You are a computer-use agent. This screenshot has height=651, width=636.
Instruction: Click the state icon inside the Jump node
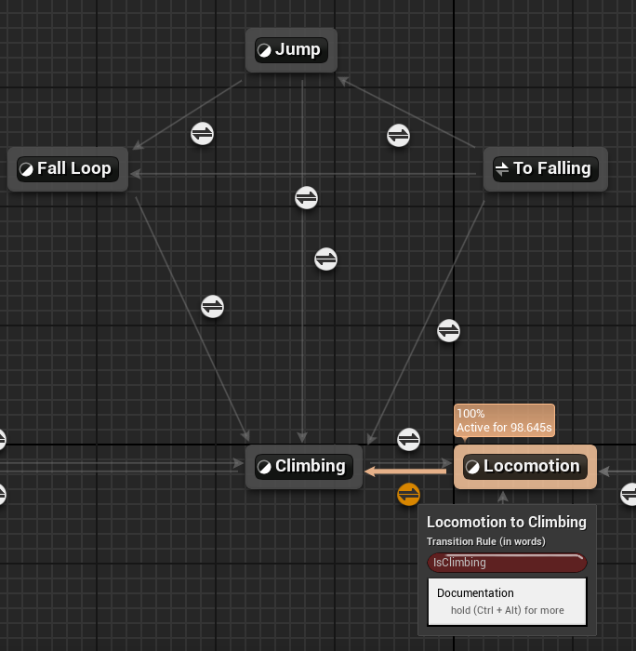click(264, 50)
